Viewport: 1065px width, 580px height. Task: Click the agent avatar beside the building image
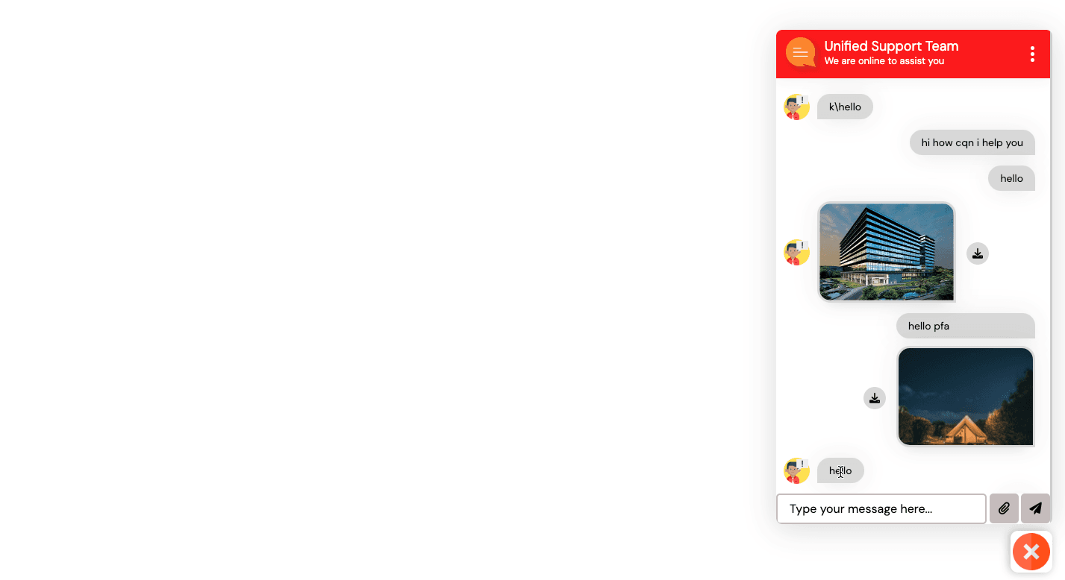point(797,252)
